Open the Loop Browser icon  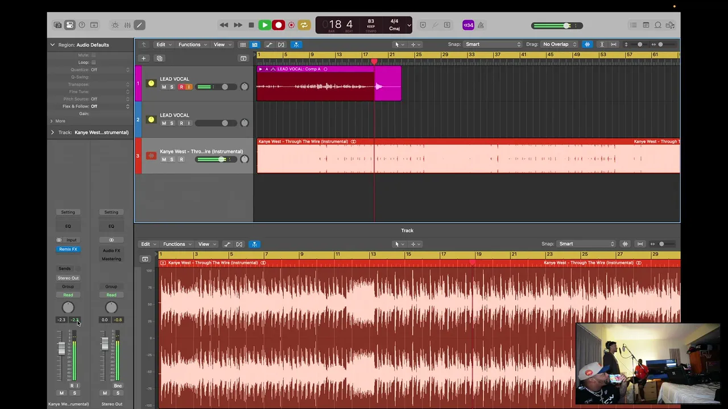point(658,25)
